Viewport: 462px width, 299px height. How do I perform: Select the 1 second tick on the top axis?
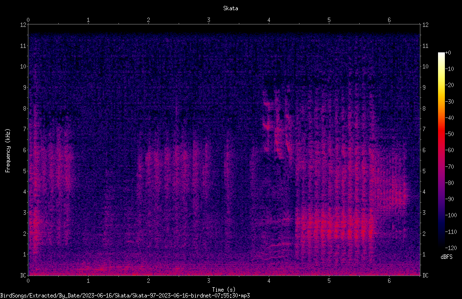(88, 20)
